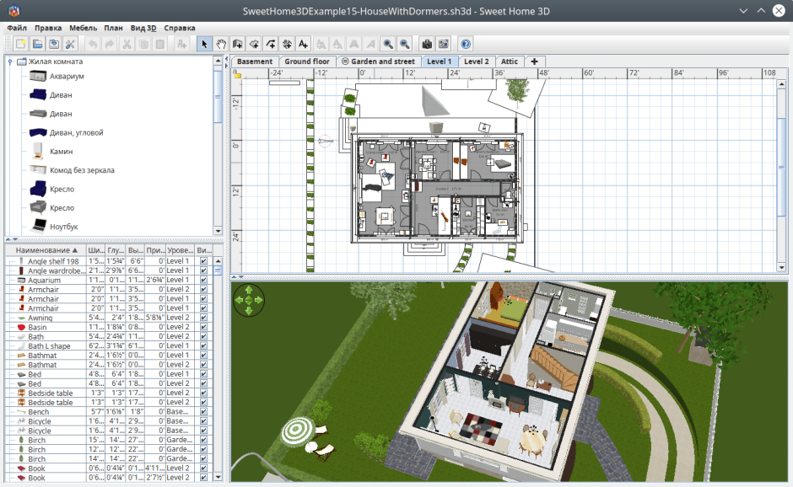
Task: Switch to Ground floor level tab
Action: coord(307,62)
